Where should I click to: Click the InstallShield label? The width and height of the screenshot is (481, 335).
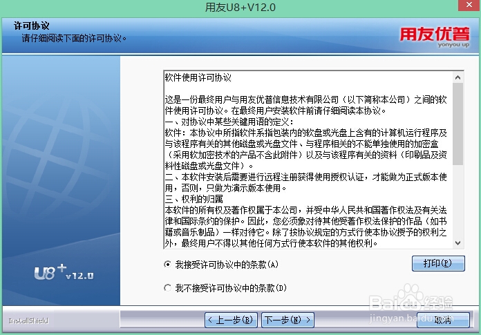[x=28, y=320]
